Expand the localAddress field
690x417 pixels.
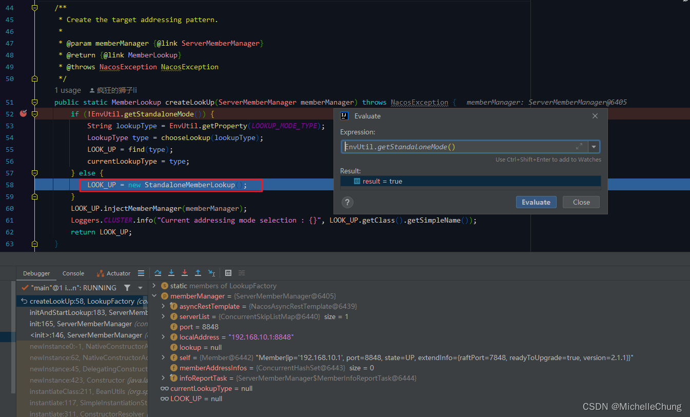pos(164,337)
